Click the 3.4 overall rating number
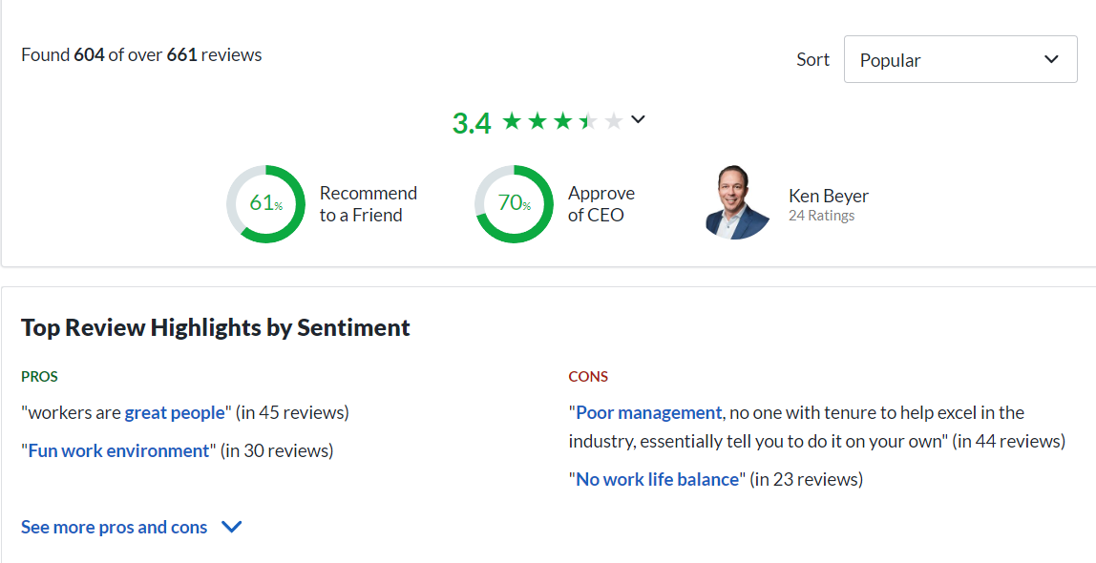Image resolution: width=1096 pixels, height=563 pixels. 471,123
